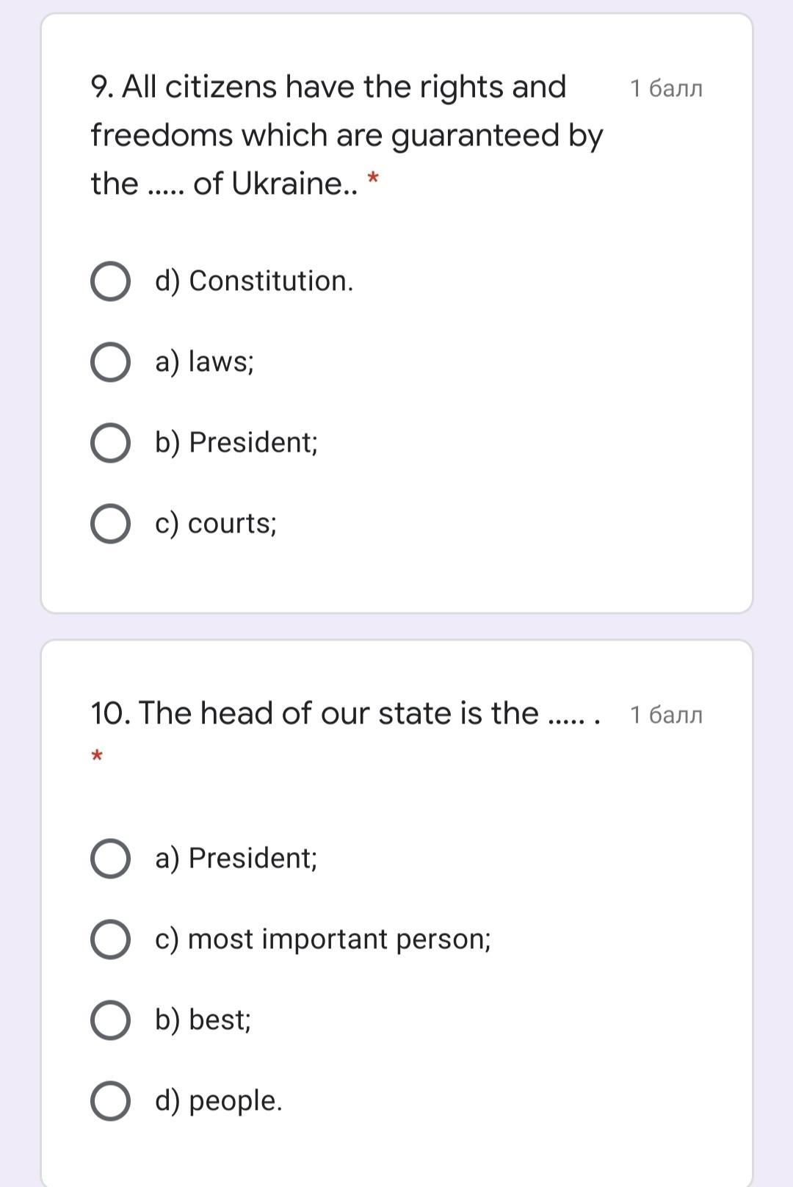The height and width of the screenshot is (1187, 793).
Task: Pick radio button for 'c) courts;'
Action: 110,524
